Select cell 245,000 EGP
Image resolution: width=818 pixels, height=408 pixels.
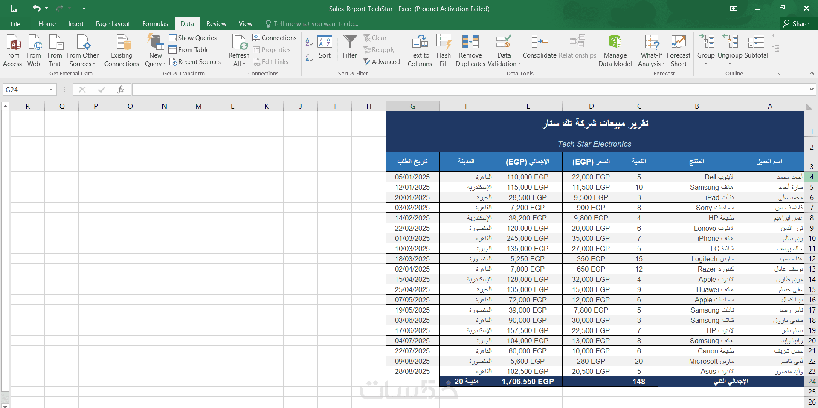[528, 238]
